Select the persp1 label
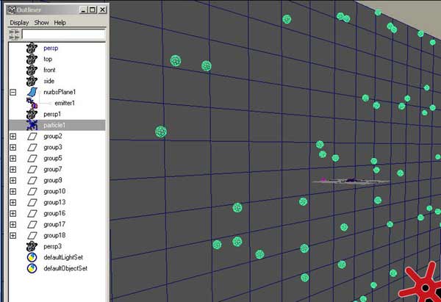Viewport: 441px width, 302px height. click(52, 114)
